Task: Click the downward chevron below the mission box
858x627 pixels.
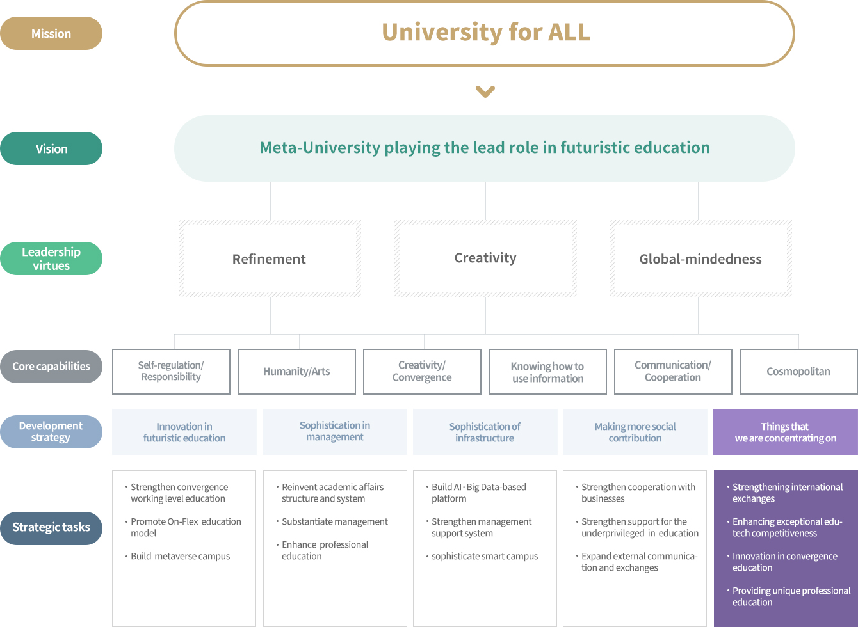Action: coord(485,91)
